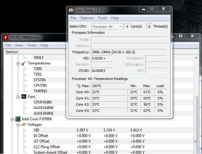Viewport: 202px width, 154px height.
Task: Click the Core #3 max temperature 63°C
Action: coord(147,111)
